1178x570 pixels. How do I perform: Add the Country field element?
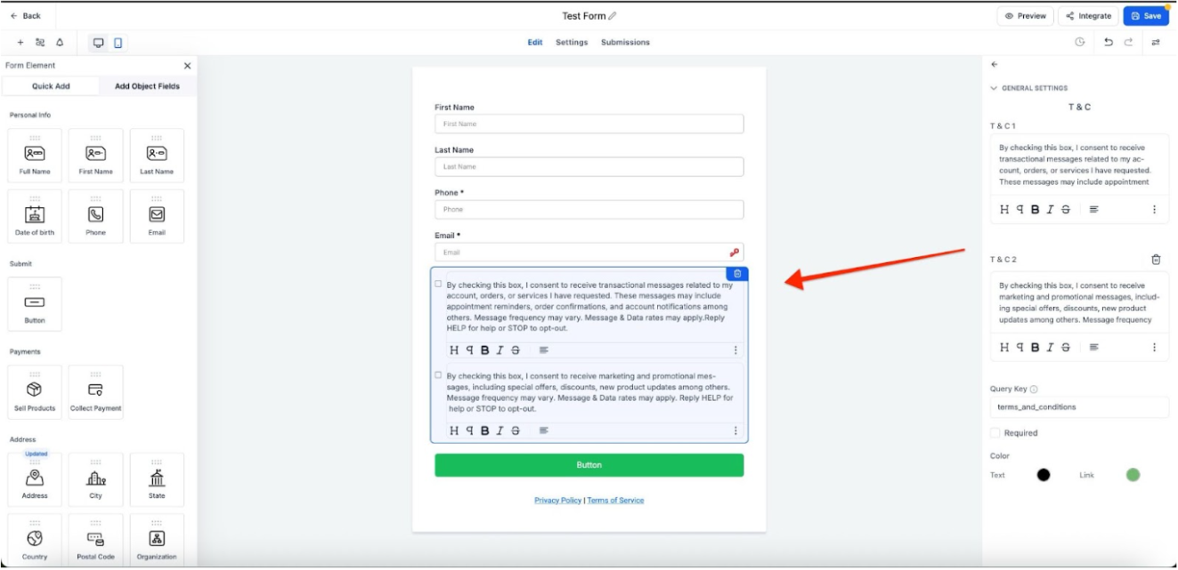(35, 541)
